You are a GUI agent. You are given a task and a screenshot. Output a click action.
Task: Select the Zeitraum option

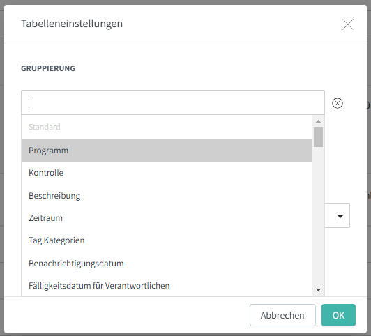point(167,217)
